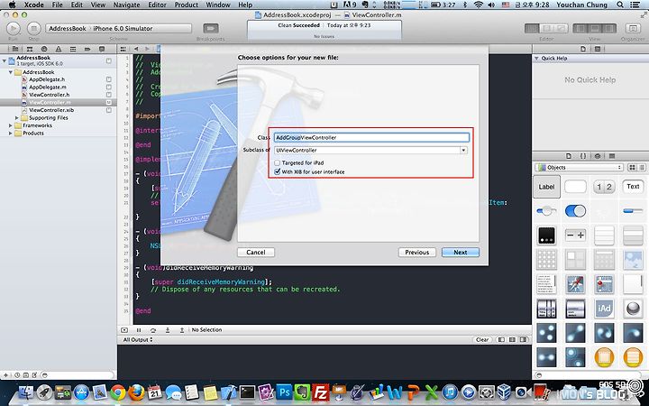Clear the console using Clear button
649x406 pixels.
coord(482,340)
